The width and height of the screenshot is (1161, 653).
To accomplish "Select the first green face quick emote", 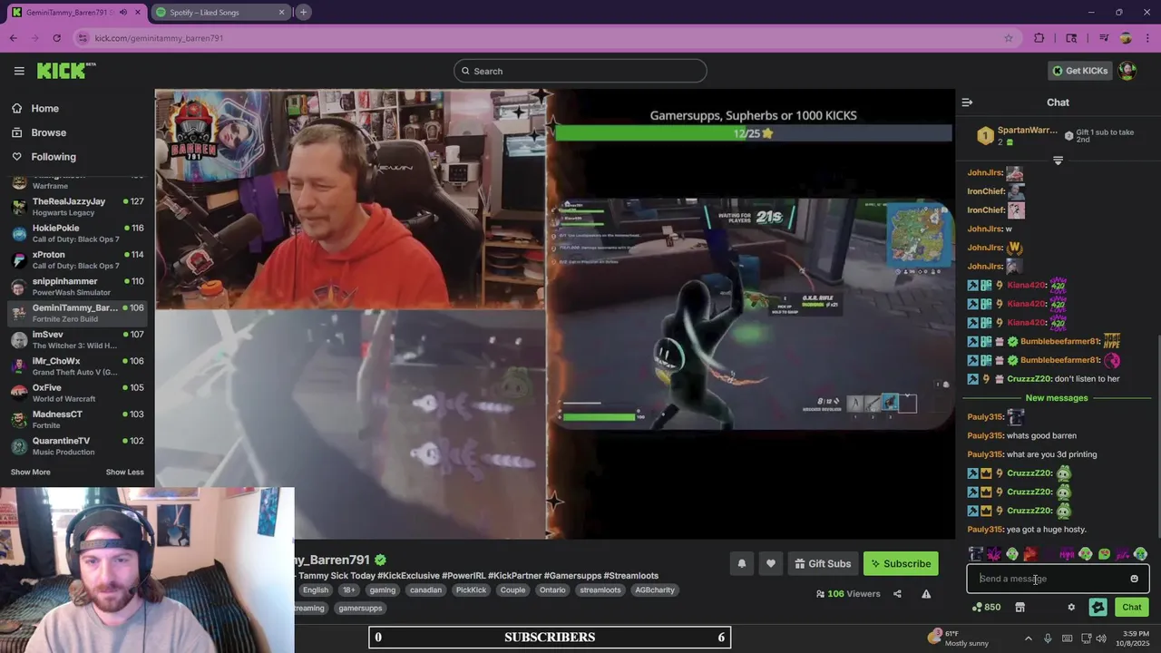I will [1011, 553].
